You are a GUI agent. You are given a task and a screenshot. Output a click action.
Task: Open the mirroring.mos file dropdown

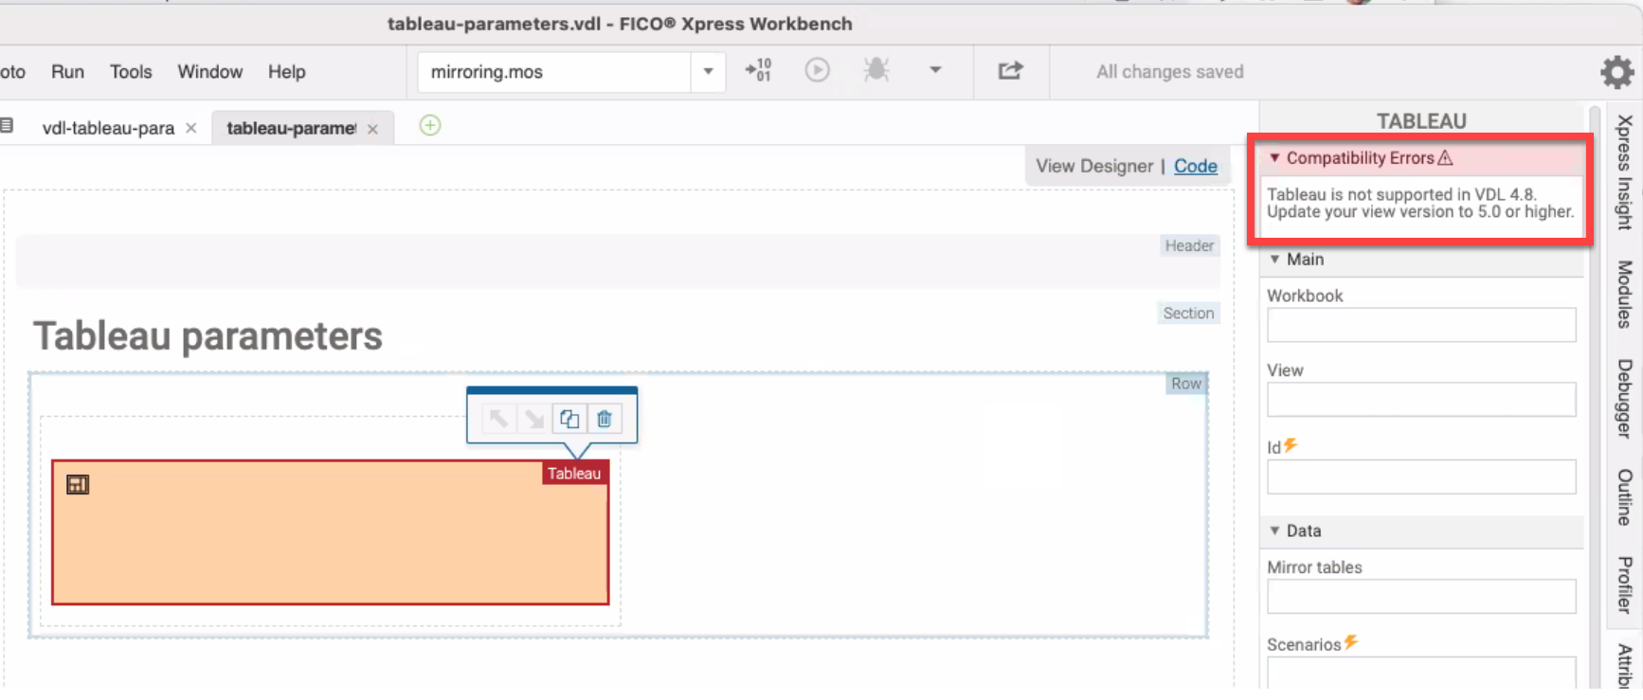point(708,72)
